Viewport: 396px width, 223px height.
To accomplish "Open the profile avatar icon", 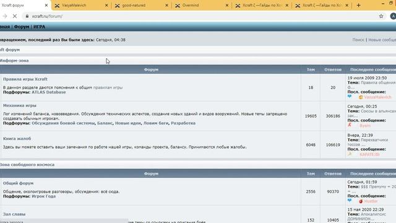I will click(393, 16).
